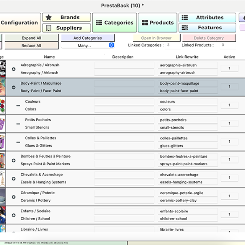Click the list icon on Attributes
Image resolution: width=245 pixels, height=245 pixels.
[185, 17]
